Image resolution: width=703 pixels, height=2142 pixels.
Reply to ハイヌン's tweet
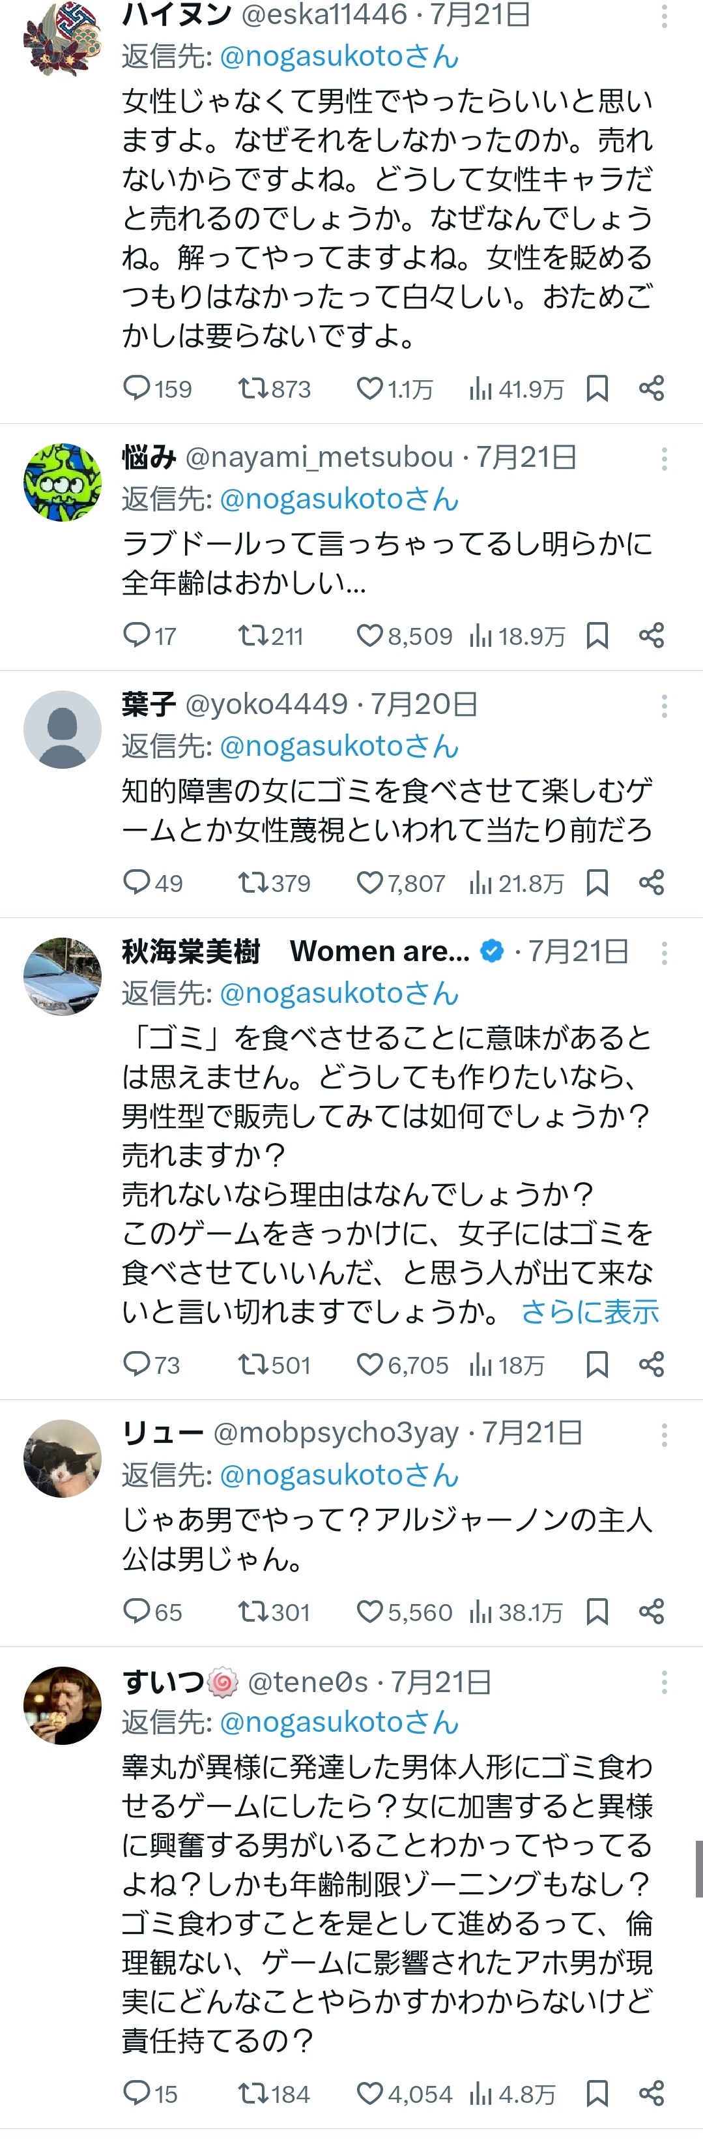point(136,389)
